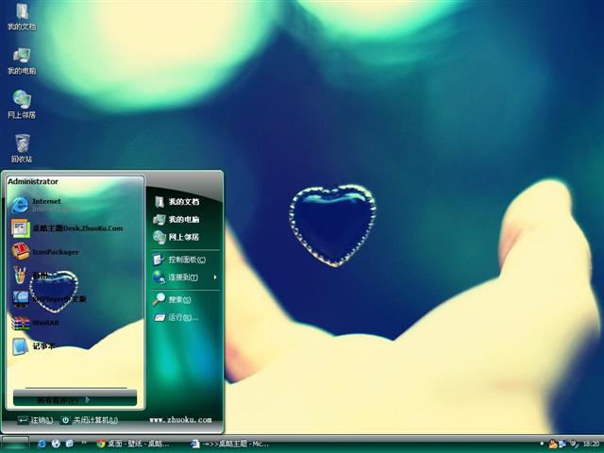Click the 注销 log off button
Screen dimensions: 604x453
[x=35, y=420]
